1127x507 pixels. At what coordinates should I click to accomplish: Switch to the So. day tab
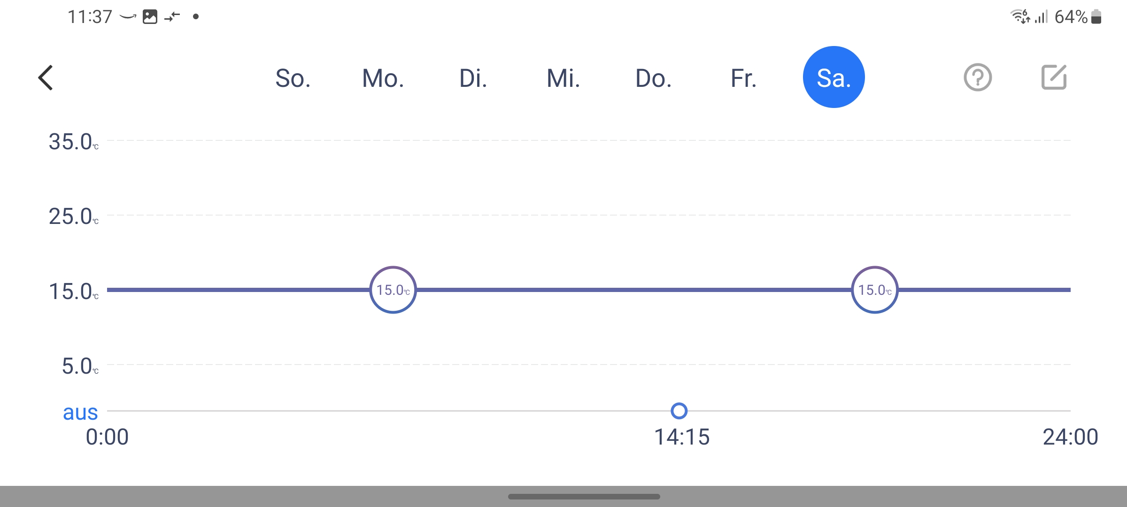[293, 78]
